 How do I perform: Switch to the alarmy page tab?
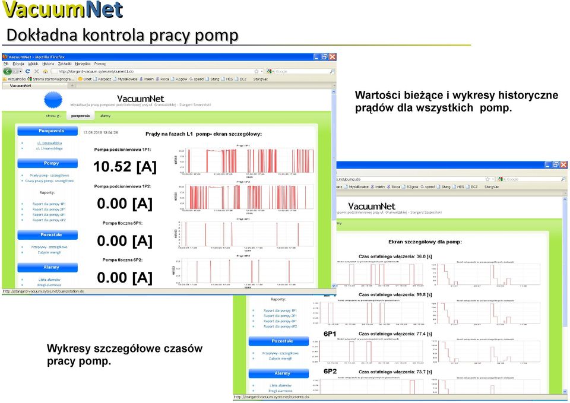tap(105, 116)
